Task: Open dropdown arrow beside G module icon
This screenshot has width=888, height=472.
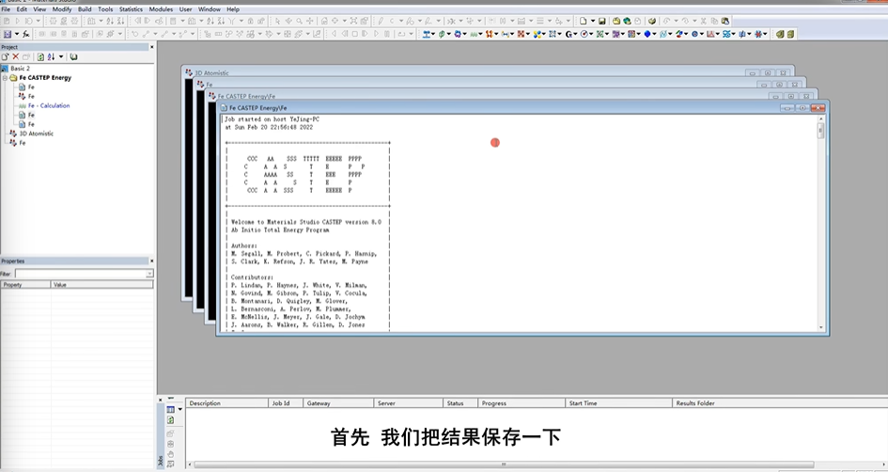Action: [x=575, y=34]
